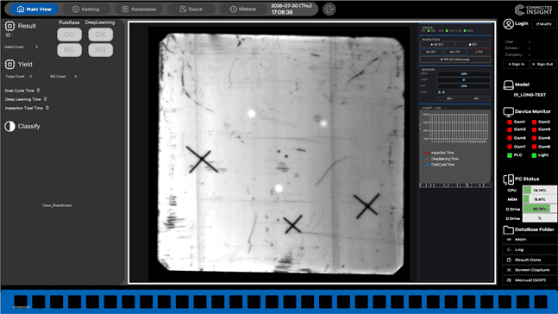Click the Device Monitor icon
Viewport: 558px width, 314px height.
(508, 112)
